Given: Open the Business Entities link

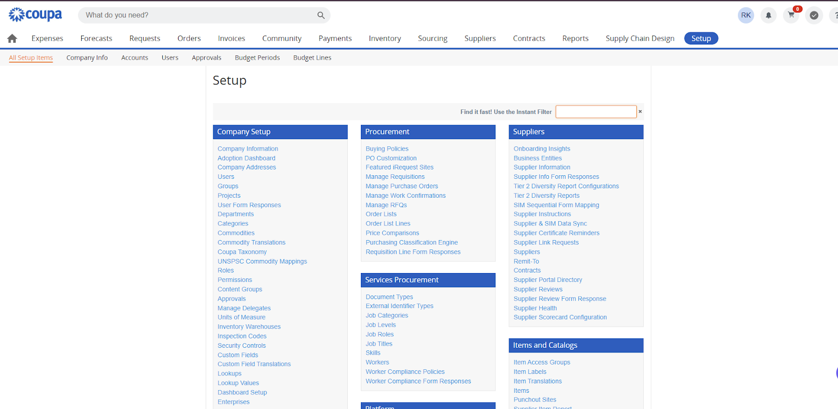Looking at the screenshot, I should (x=537, y=158).
